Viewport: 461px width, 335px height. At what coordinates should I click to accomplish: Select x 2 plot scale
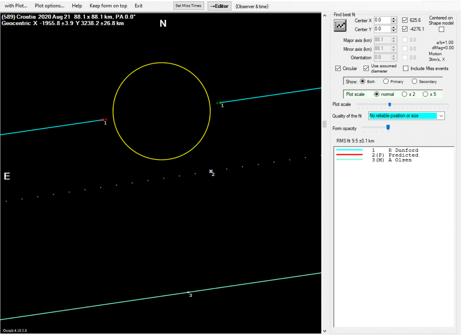coord(404,94)
